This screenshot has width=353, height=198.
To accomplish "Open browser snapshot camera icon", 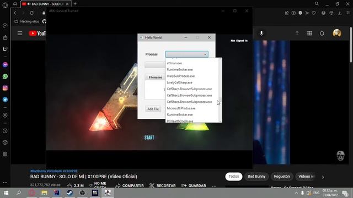I will tap(293, 13).
